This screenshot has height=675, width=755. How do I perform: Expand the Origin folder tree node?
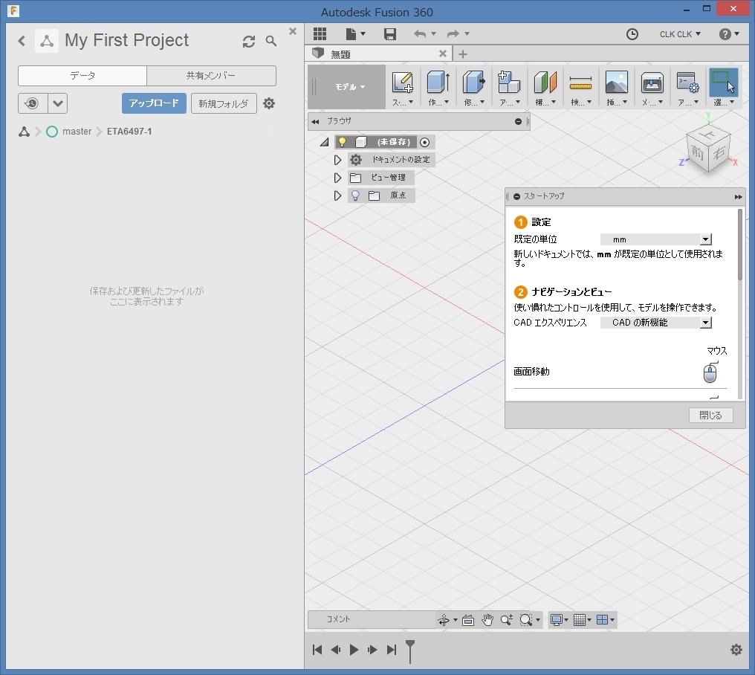(337, 196)
